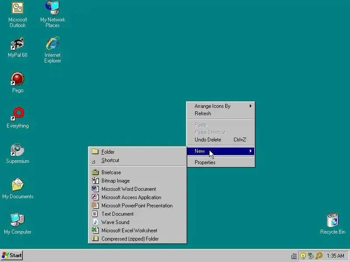Click the folder icon beside Folder entry

[95, 152]
